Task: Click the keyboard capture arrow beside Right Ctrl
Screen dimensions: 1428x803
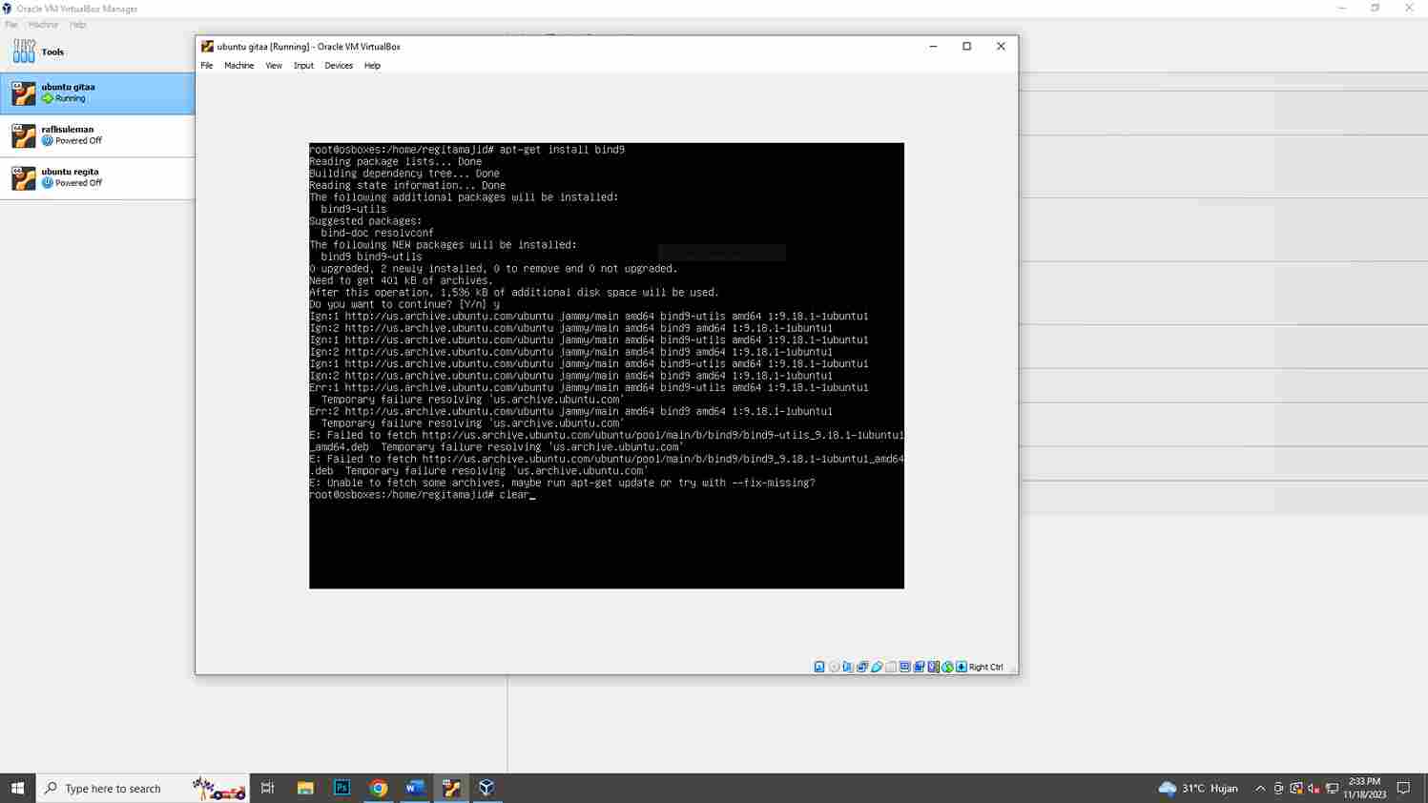Action: 962,667
